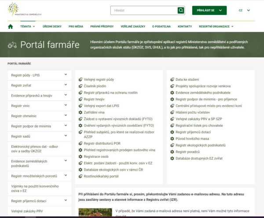Expand Registr podpor de minimis section

coord(66,125)
